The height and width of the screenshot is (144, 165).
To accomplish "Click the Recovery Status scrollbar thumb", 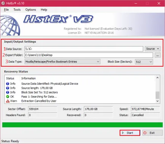I will coord(157,95).
